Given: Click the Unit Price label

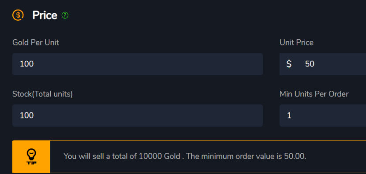Looking at the screenshot, I should tap(296, 42).
